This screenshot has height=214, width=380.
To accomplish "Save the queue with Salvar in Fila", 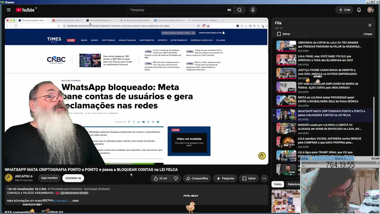I will (284, 34).
